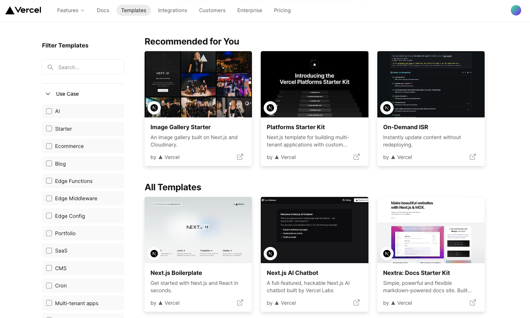
Task: Click Next.js badge on Image Gallery Starter card
Action: pos(154,108)
